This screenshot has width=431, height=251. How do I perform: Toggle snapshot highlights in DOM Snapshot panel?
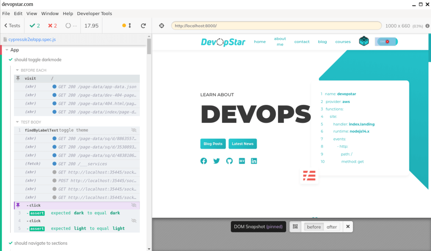coord(295,227)
